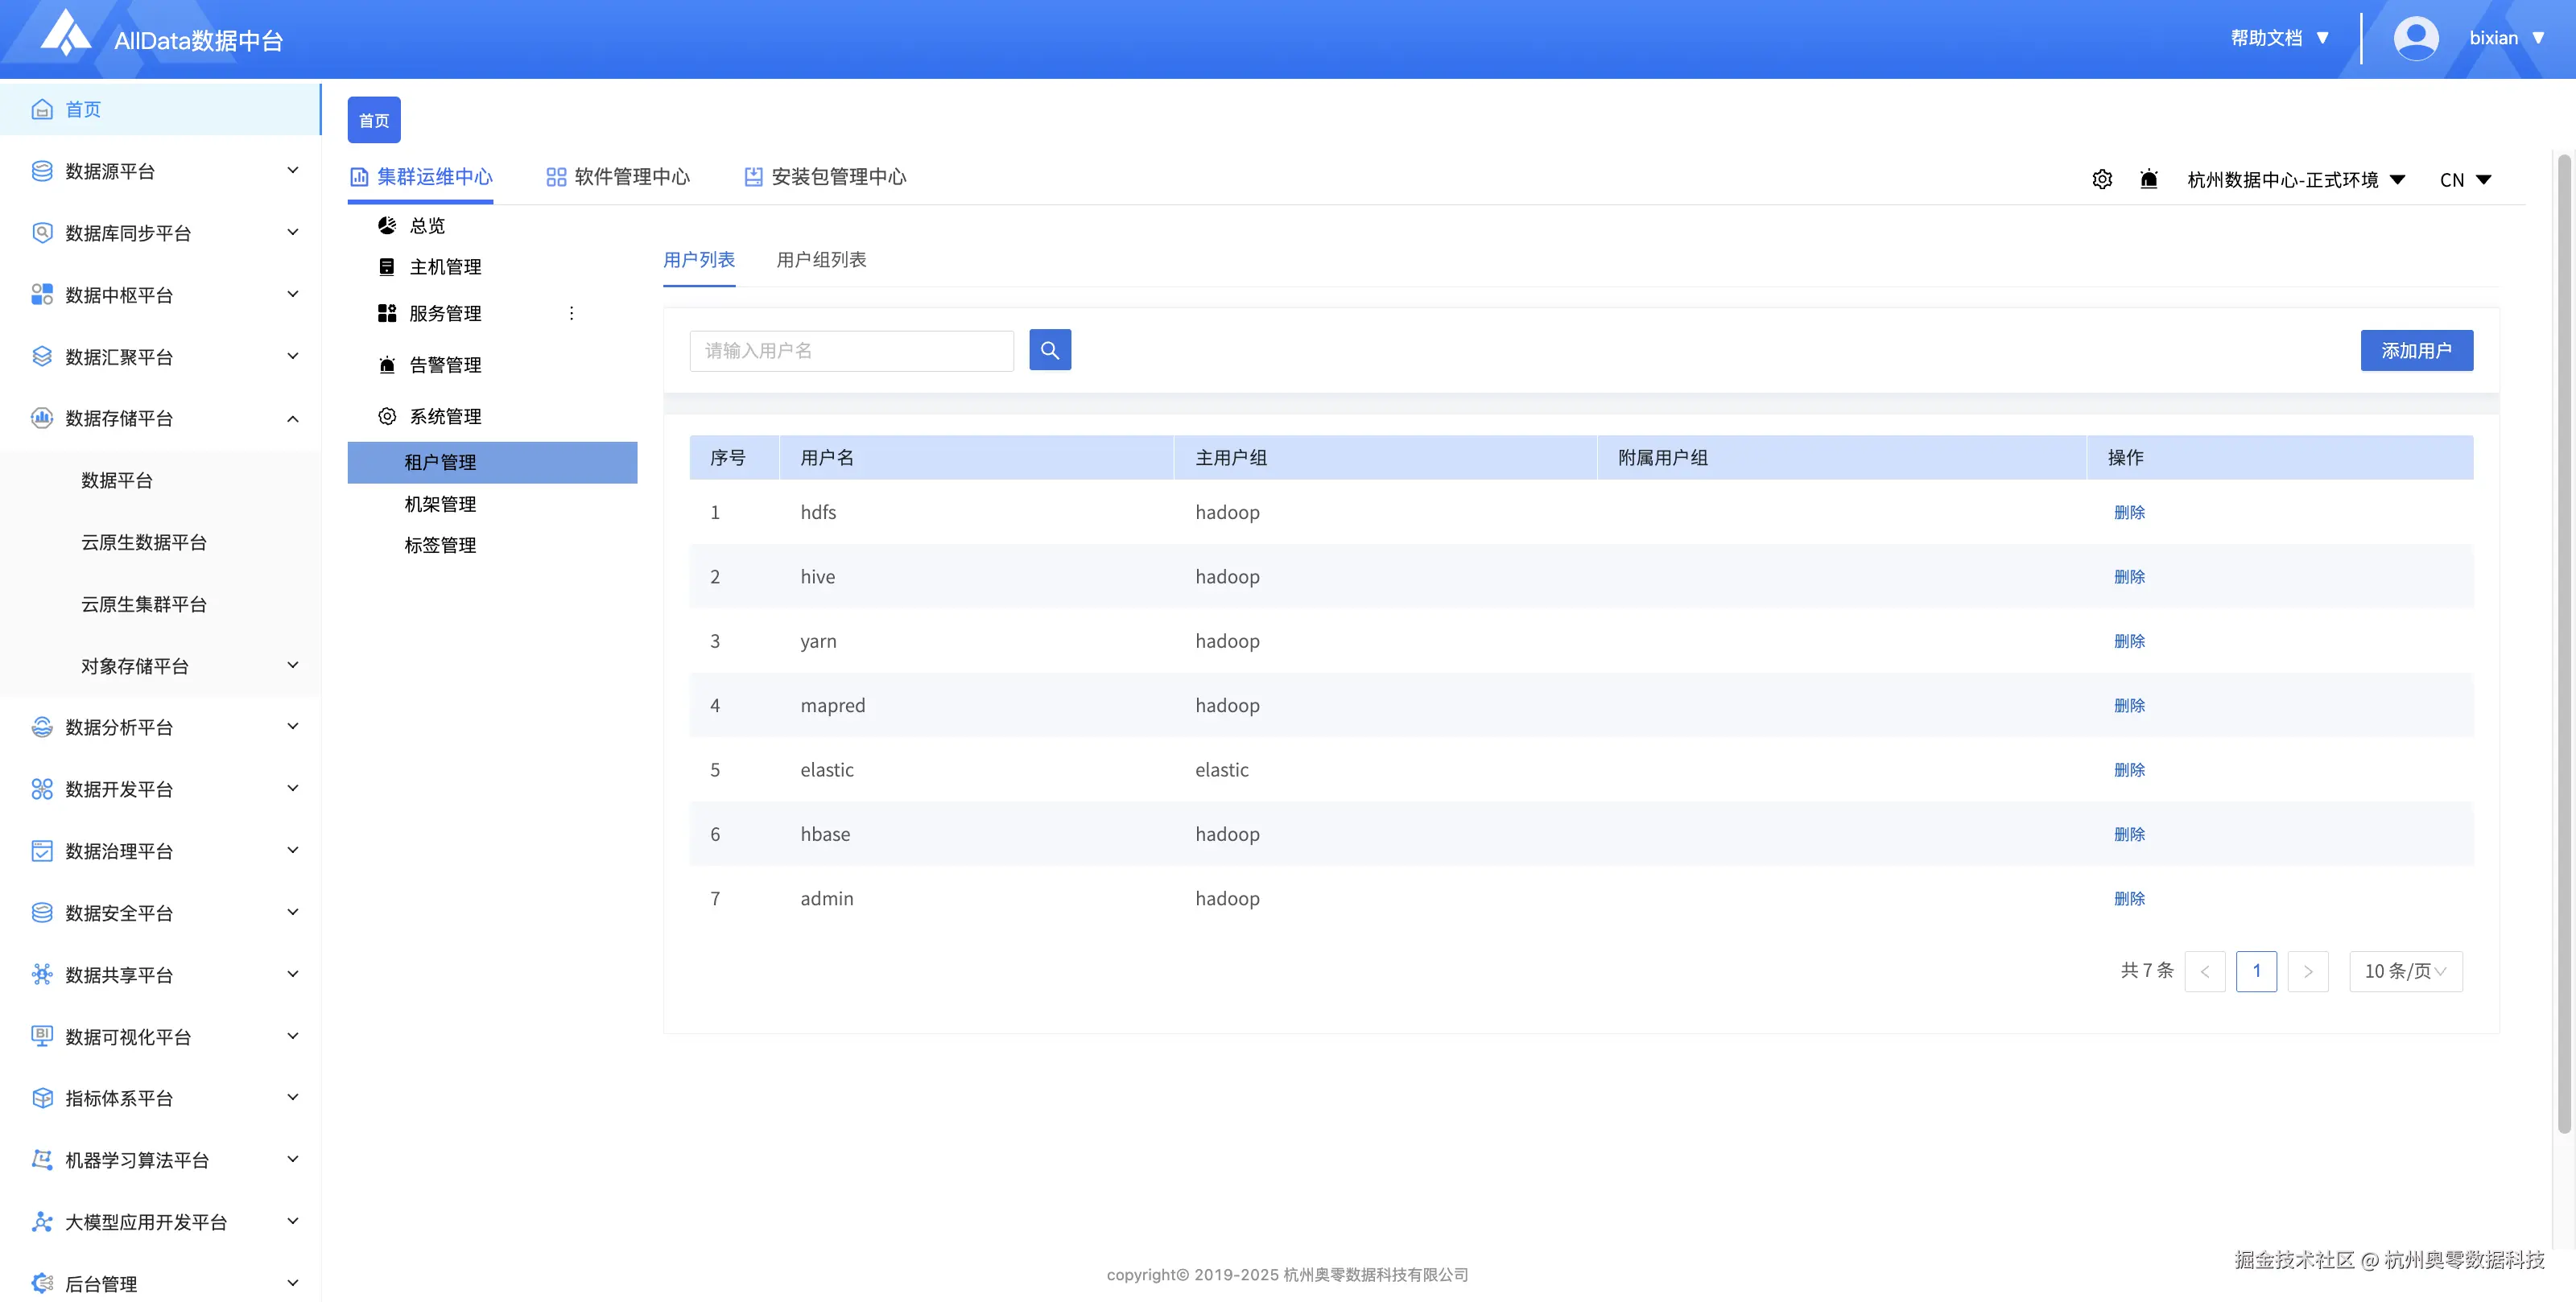Click the 大模型应用开发平台 icon
The height and width of the screenshot is (1302, 2576).
[42, 1221]
